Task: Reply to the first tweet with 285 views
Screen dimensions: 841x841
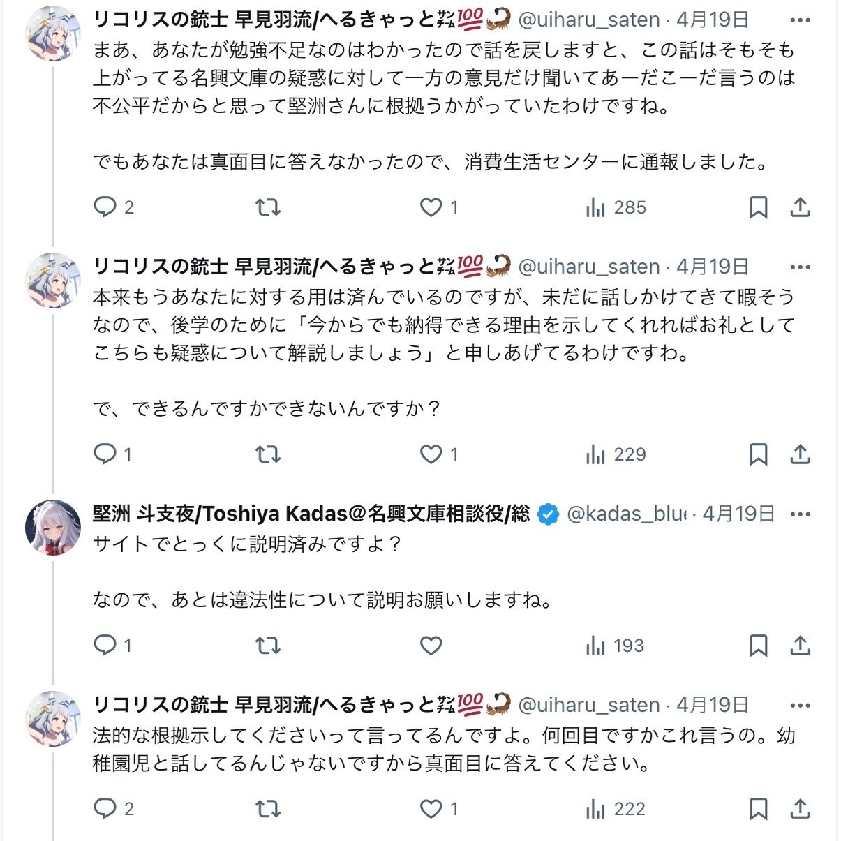Action: click(105, 207)
